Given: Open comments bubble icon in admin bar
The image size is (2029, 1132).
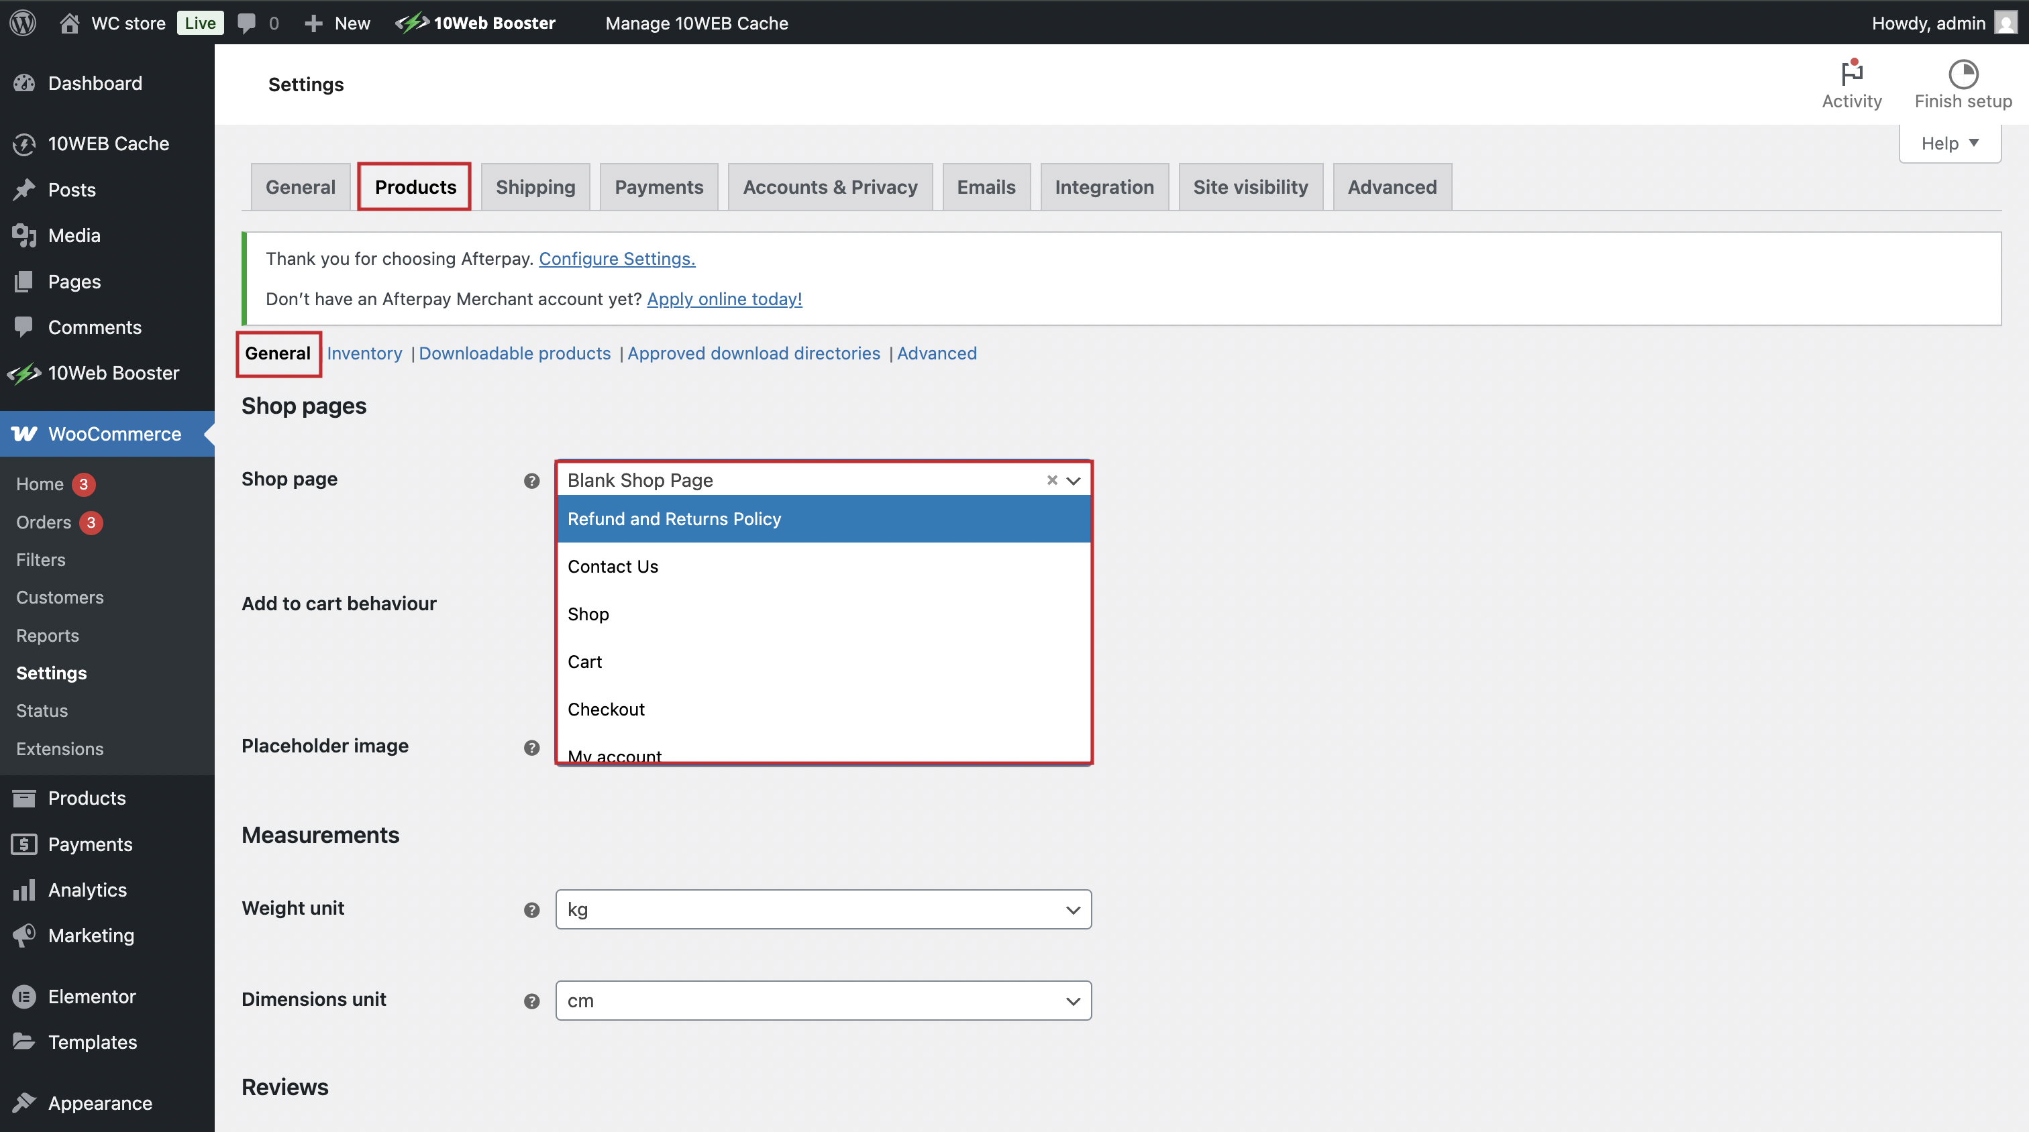Looking at the screenshot, I should [246, 23].
